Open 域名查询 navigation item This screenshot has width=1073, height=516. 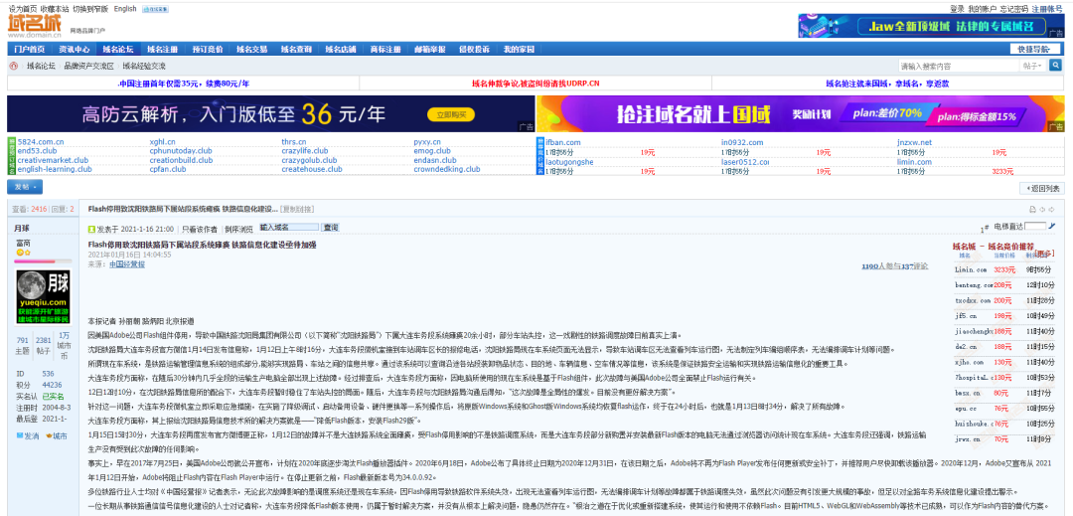click(296, 50)
